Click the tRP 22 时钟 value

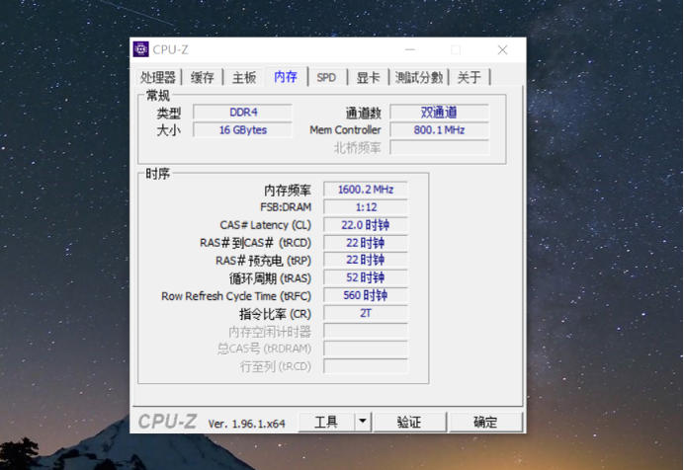click(366, 260)
